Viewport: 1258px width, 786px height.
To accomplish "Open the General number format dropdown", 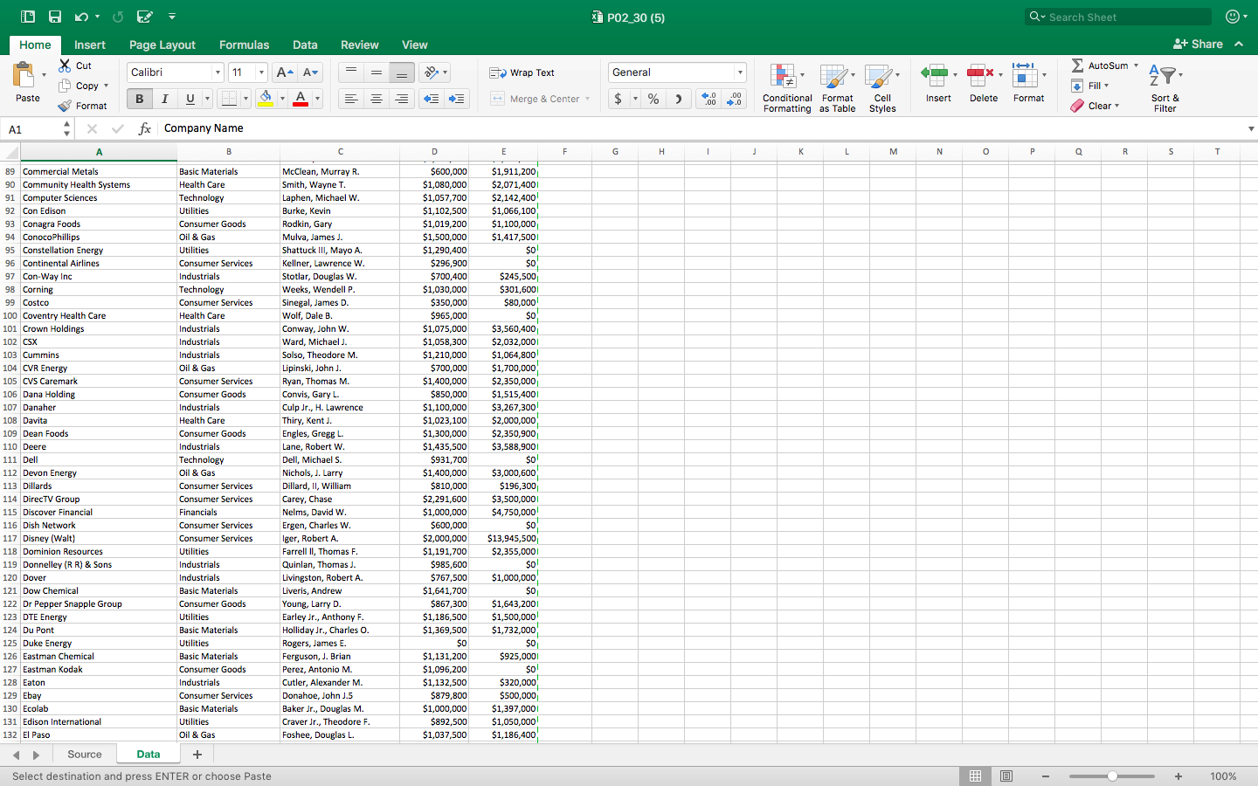I will tap(740, 72).
